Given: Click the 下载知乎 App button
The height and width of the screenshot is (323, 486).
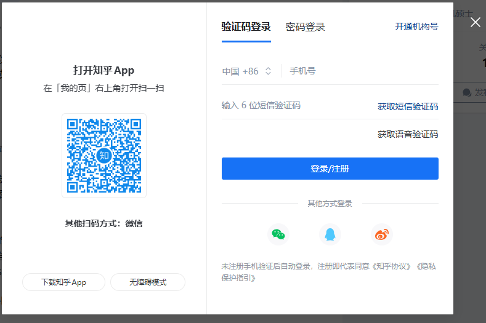Looking at the screenshot, I should click(x=63, y=282).
